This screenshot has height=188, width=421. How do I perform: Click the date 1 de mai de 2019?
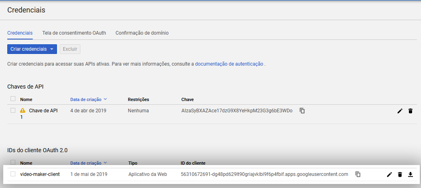point(89,174)
